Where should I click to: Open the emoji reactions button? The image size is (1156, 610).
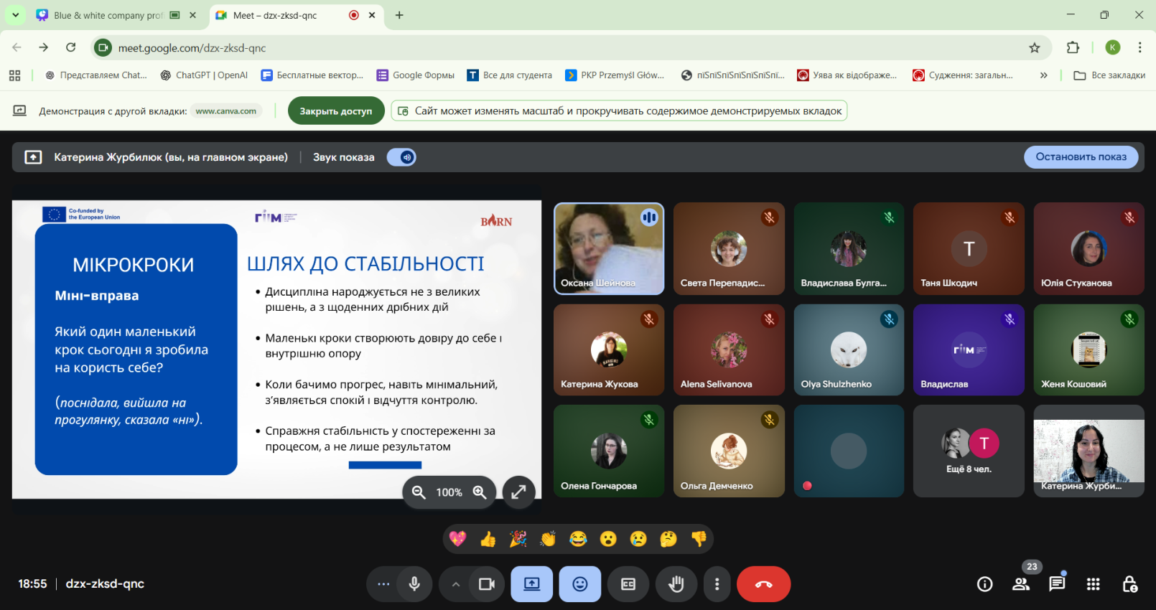tap(580, 584)
